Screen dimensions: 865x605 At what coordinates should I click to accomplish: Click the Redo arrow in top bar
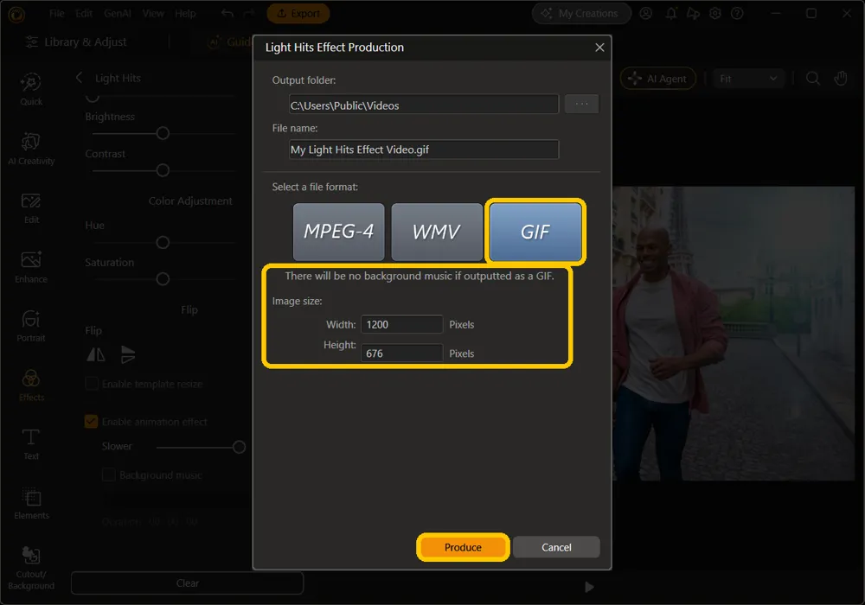[x=249, y=13]
